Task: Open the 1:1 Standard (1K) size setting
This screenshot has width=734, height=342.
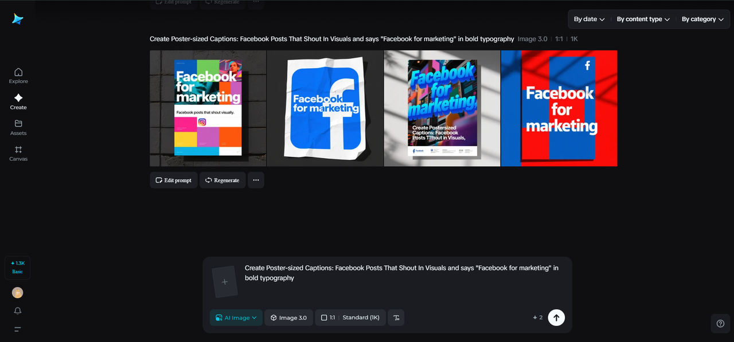Action: [x=350, y=317]
